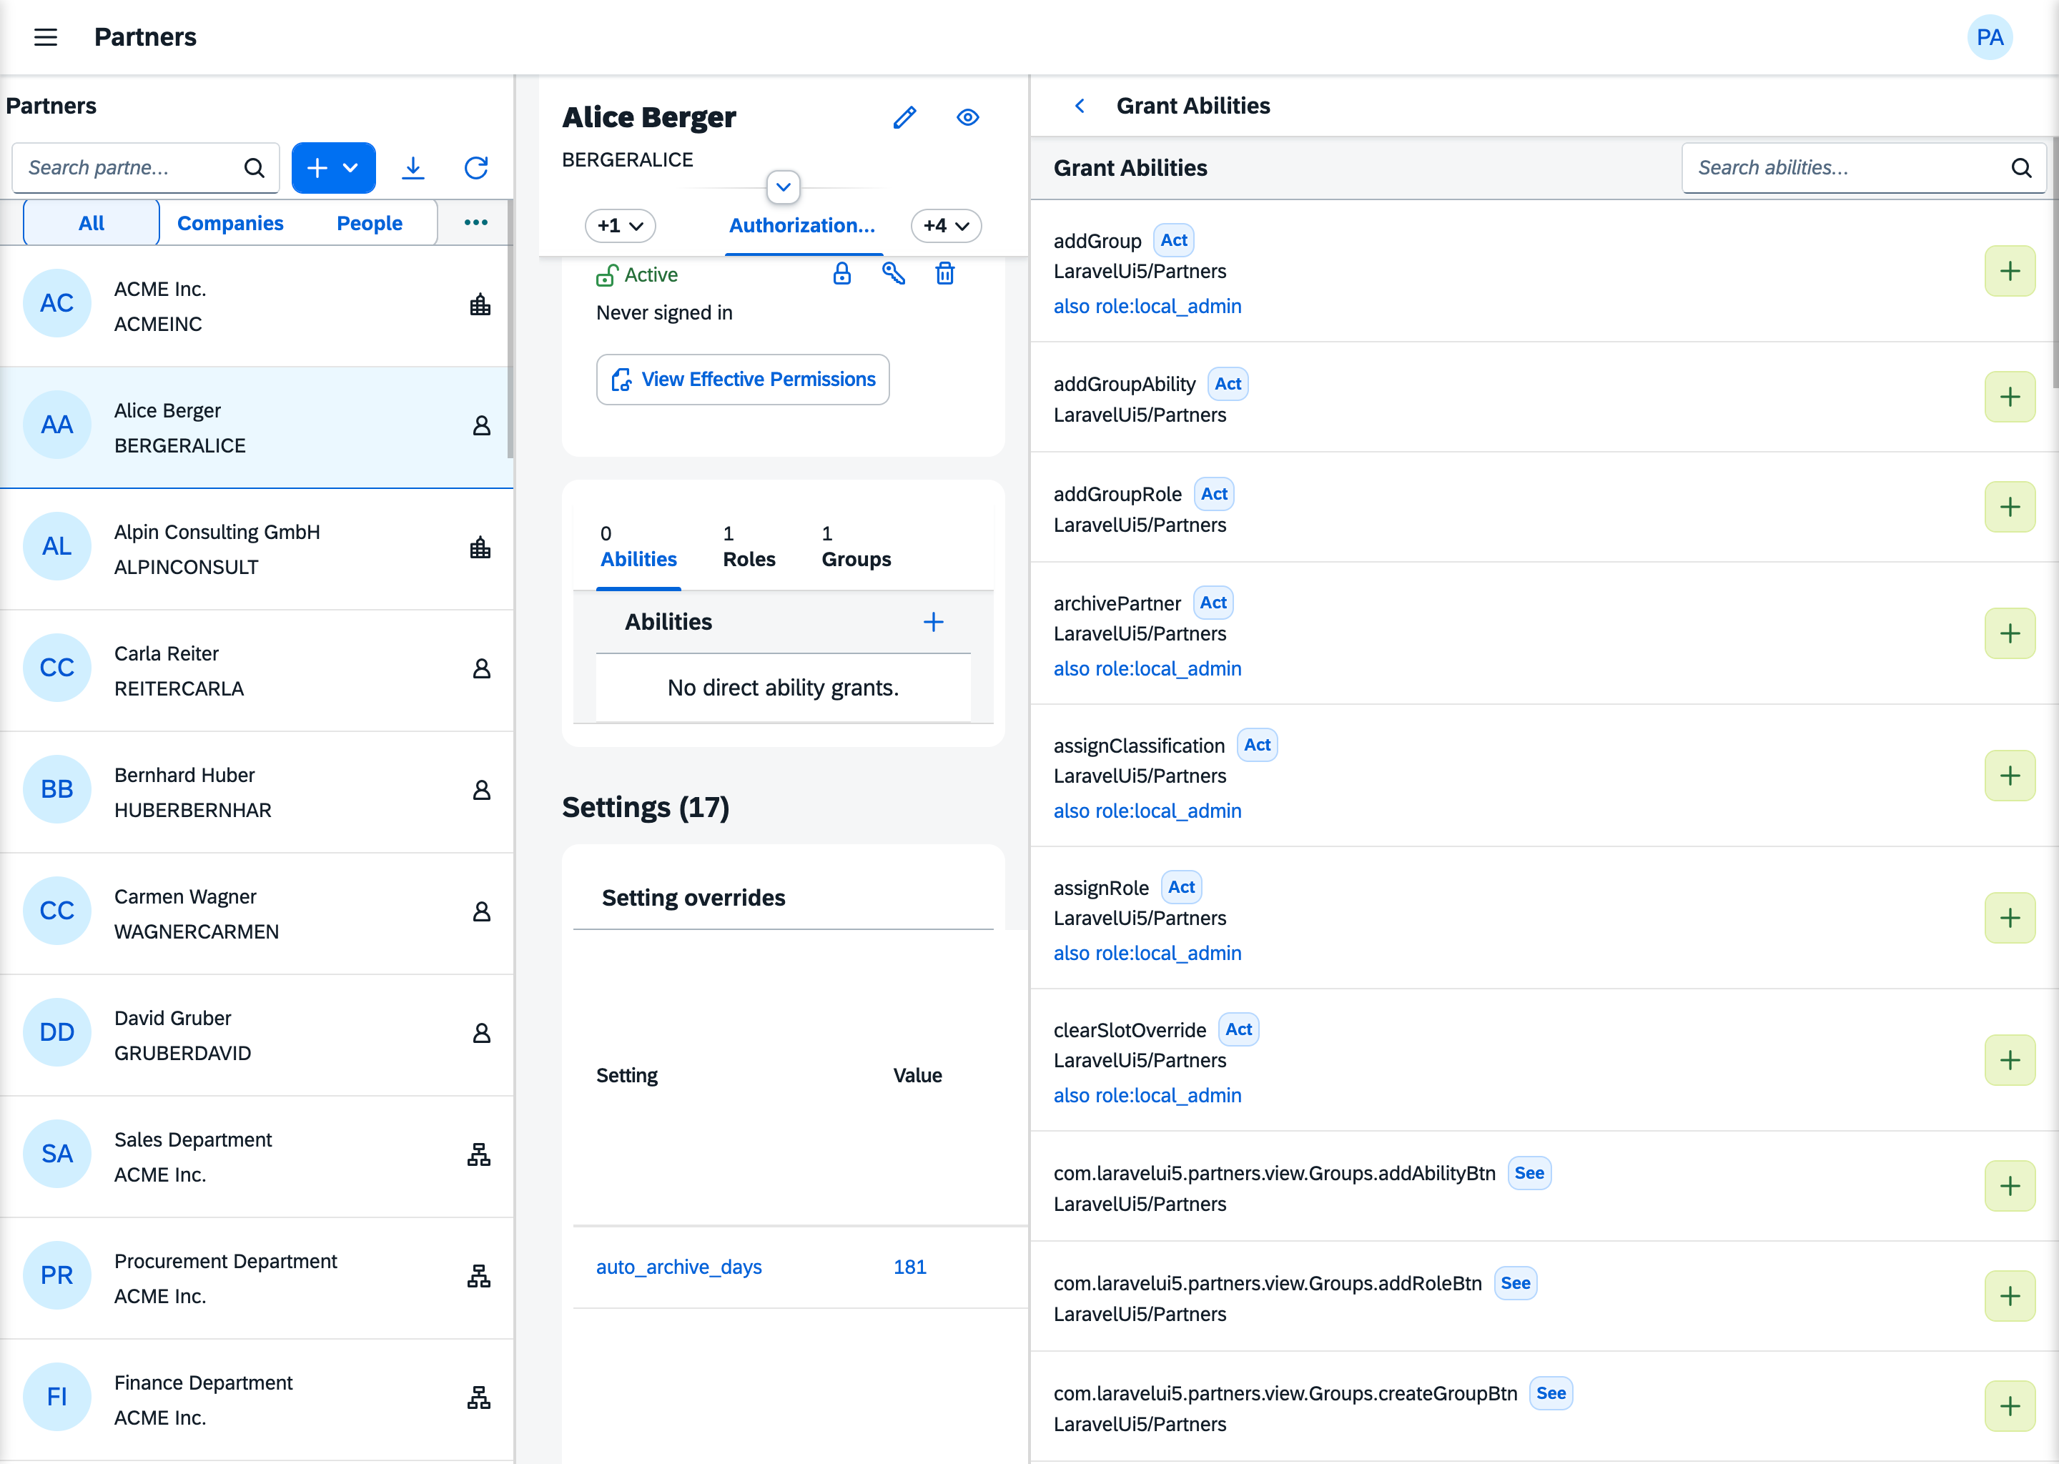Viewport: 2059px width, 1464px height.
Task: Show the Roles tab
Action: click(x=749, y=548)
